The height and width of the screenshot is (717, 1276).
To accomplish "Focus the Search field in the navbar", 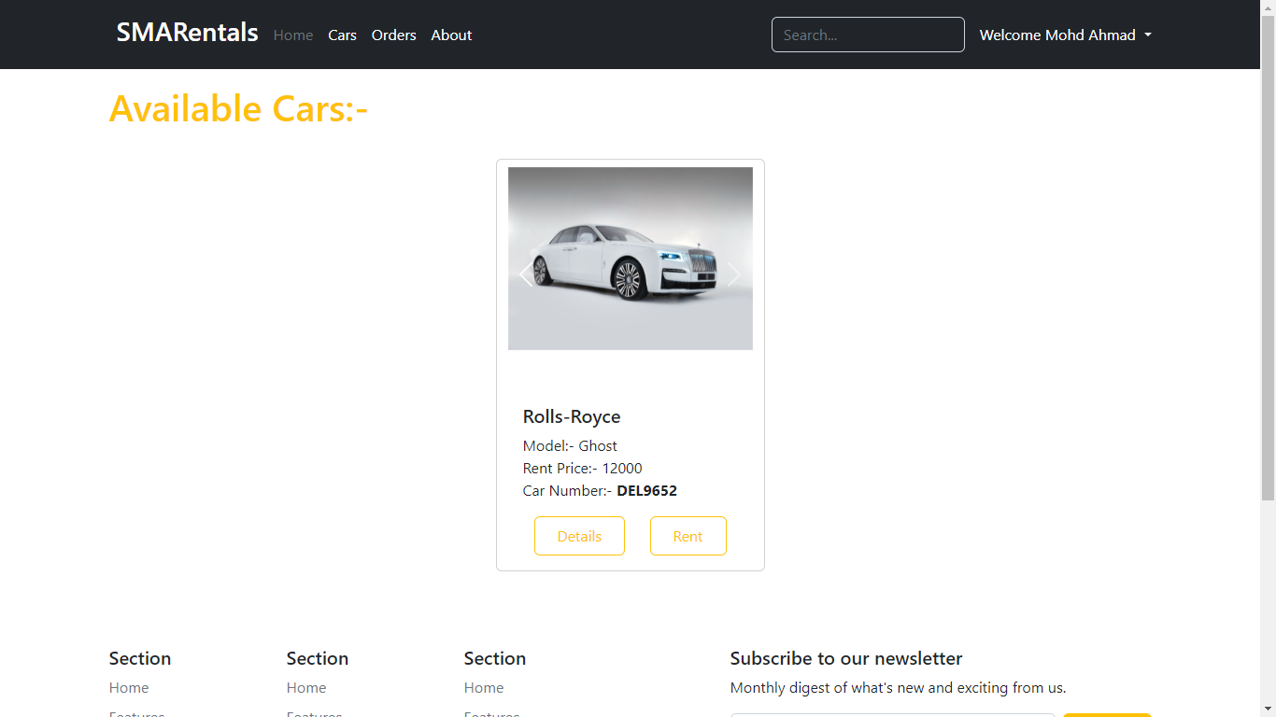I will coord(868,35).
